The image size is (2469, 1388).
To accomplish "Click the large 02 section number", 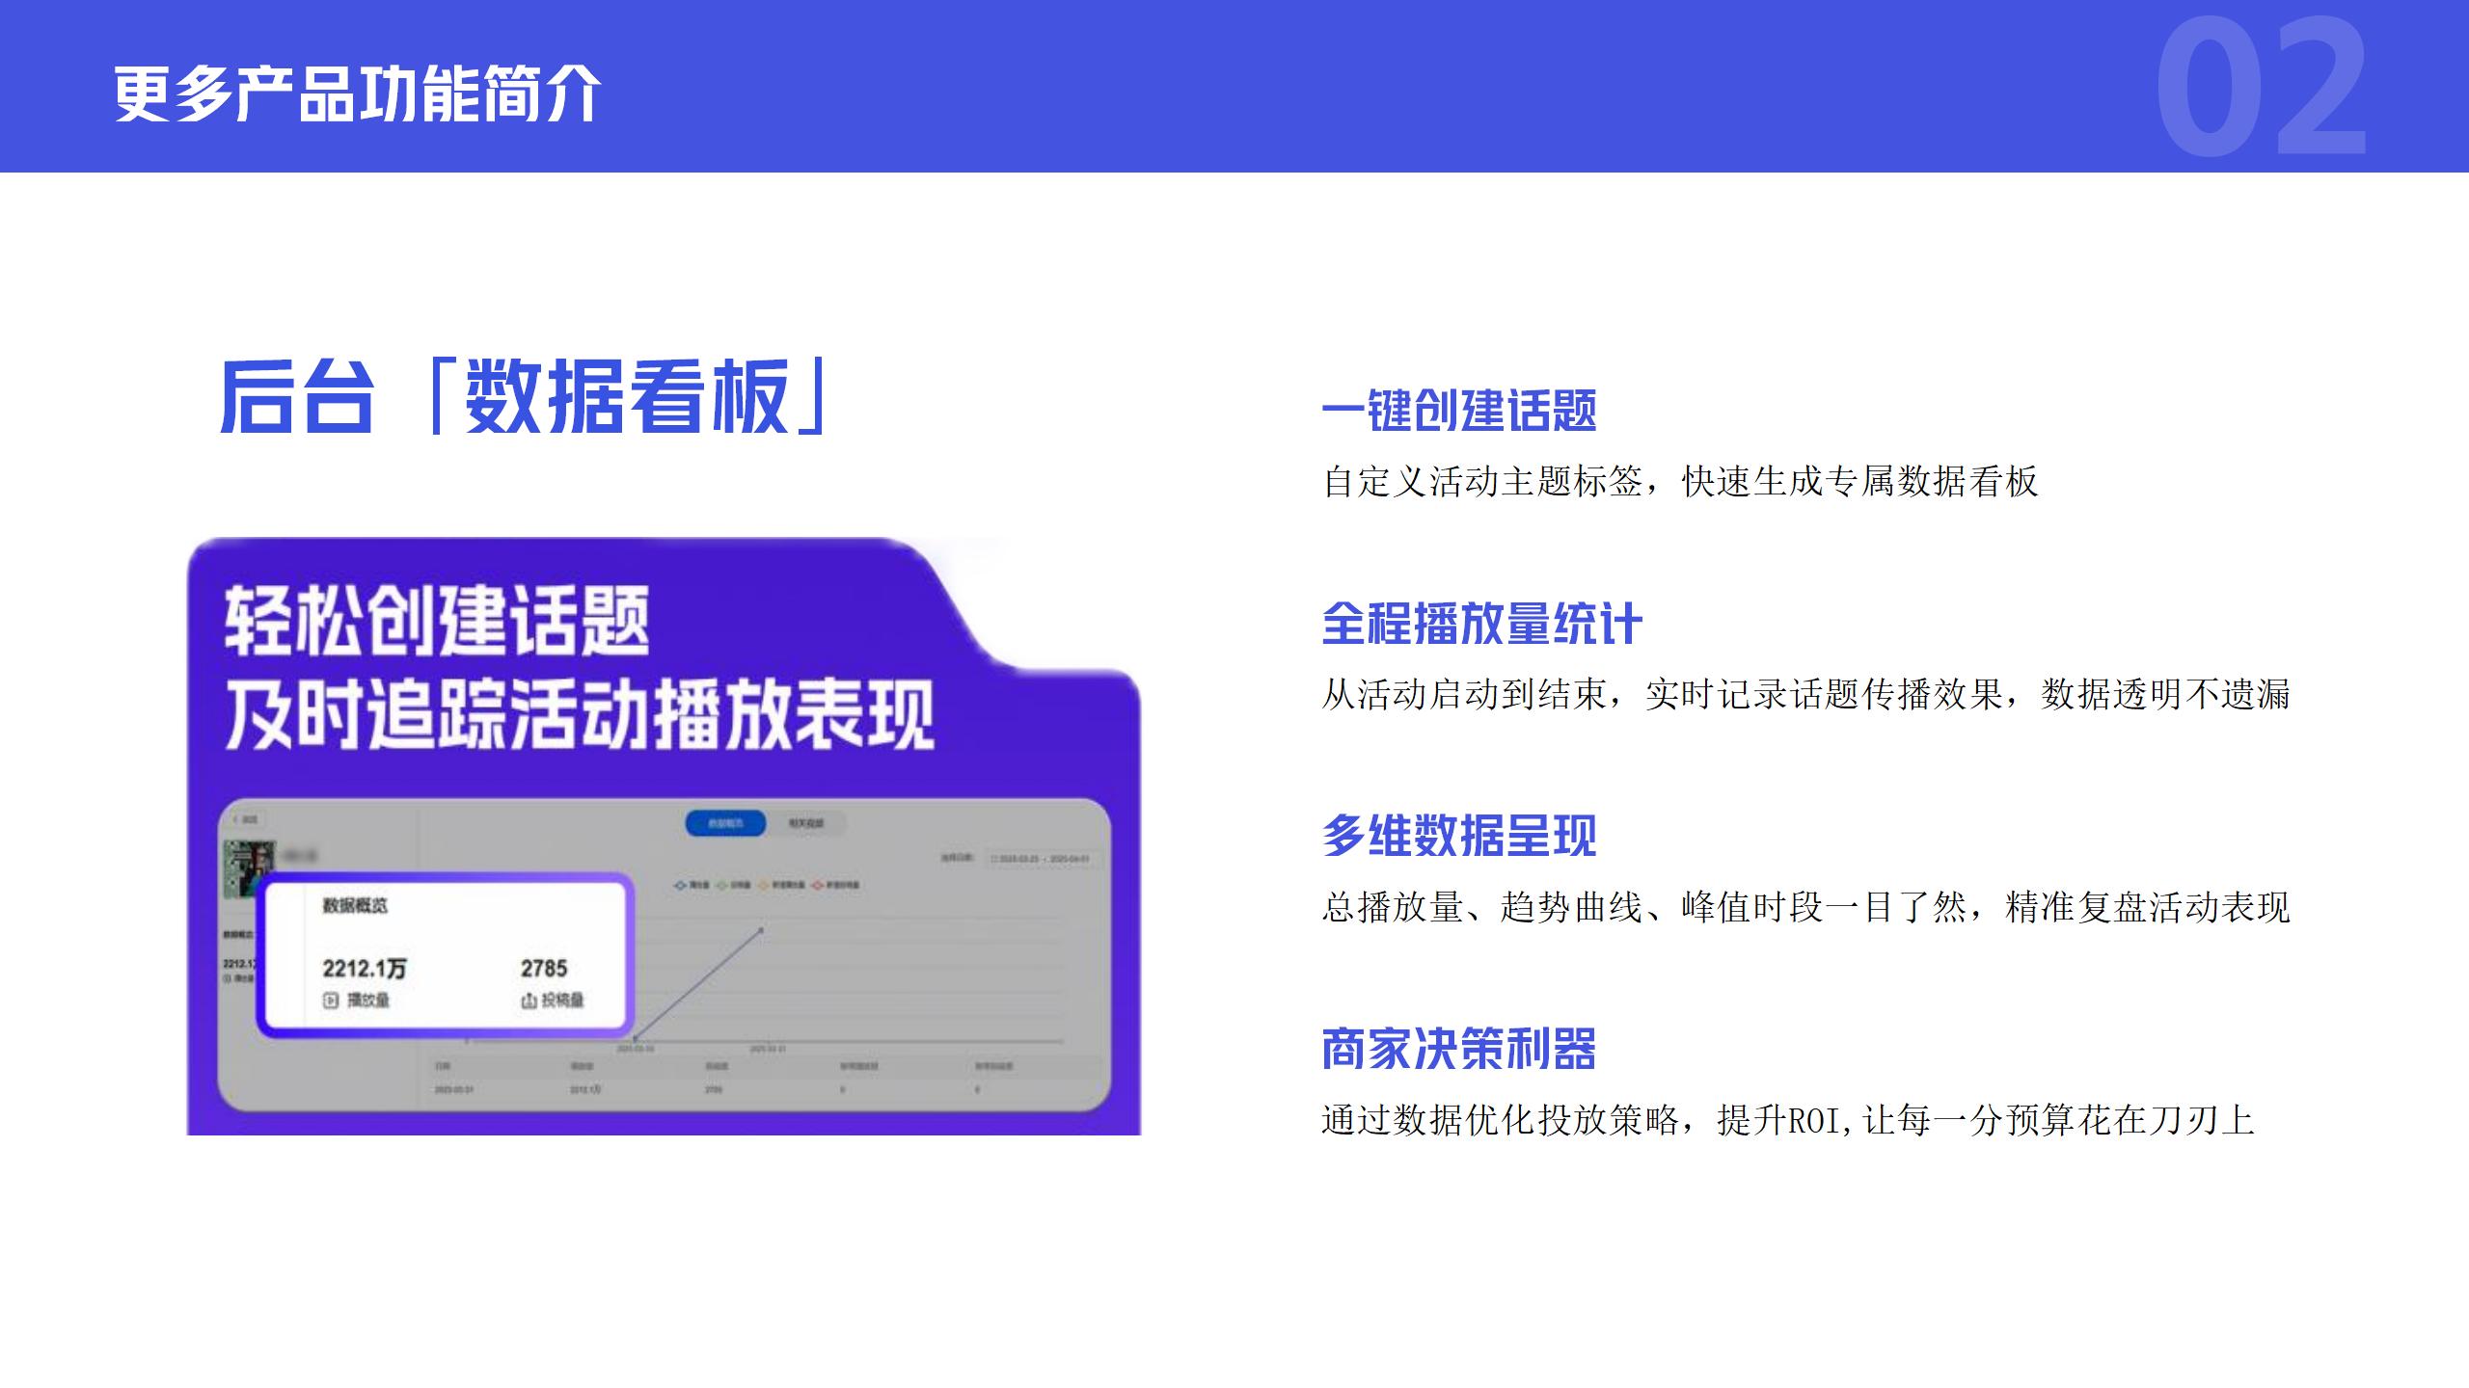I will (x=2261, y=89).
